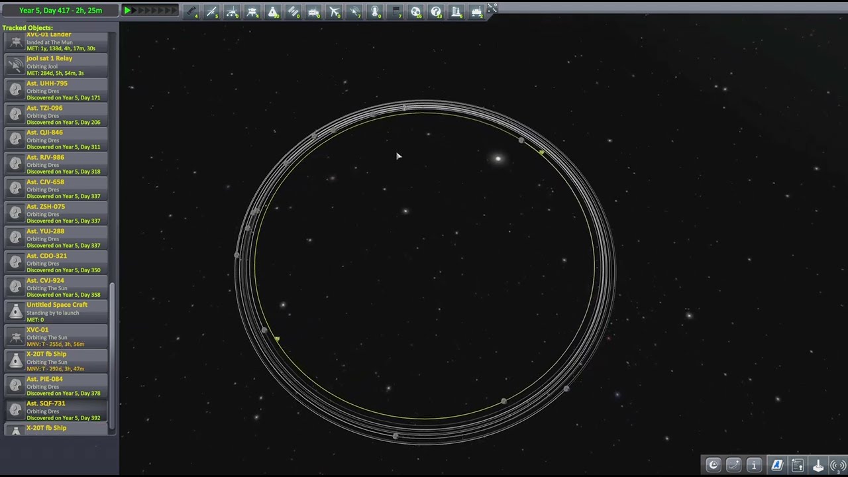Toggle the Debris filter showing 4

[x=191, y=11]
